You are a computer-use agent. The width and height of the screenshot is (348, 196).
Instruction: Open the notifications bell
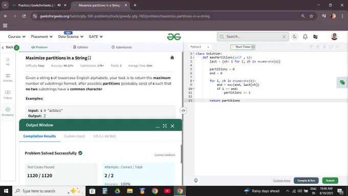tap(305, 37)
